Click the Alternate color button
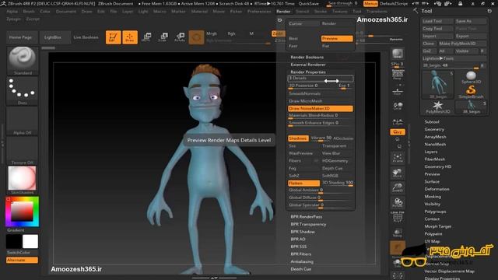Image resolution: width=498 pixels, height=280 pixels. coord(23,260)
